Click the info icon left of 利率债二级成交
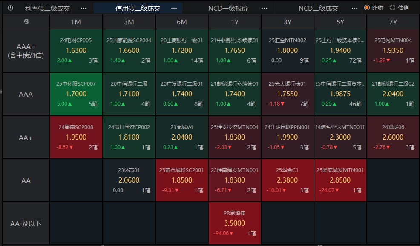The image size is (420, 246). 10,8
